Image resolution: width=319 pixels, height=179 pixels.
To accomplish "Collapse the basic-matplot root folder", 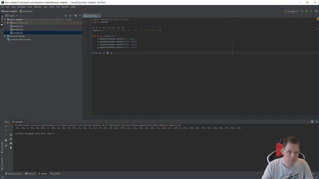I will 5,19.
